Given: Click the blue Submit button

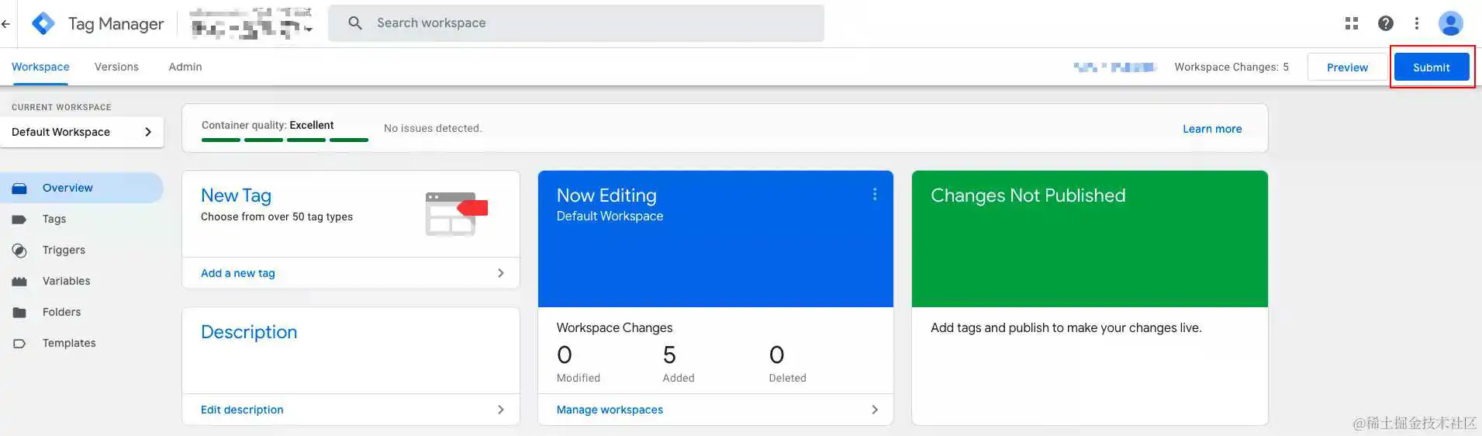Looking at the screenshot, I should 1432,67.
